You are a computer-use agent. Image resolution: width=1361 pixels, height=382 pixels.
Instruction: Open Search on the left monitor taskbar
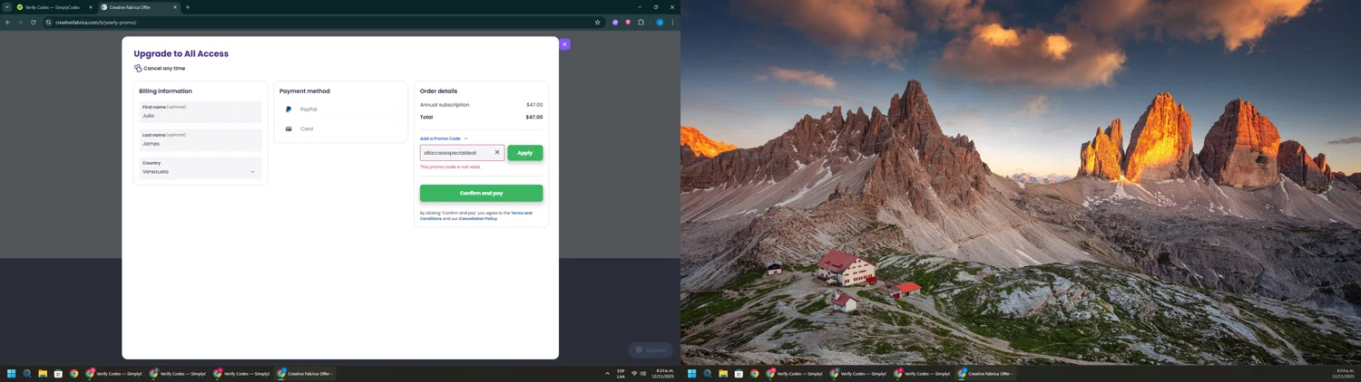[x=27, y=373]
